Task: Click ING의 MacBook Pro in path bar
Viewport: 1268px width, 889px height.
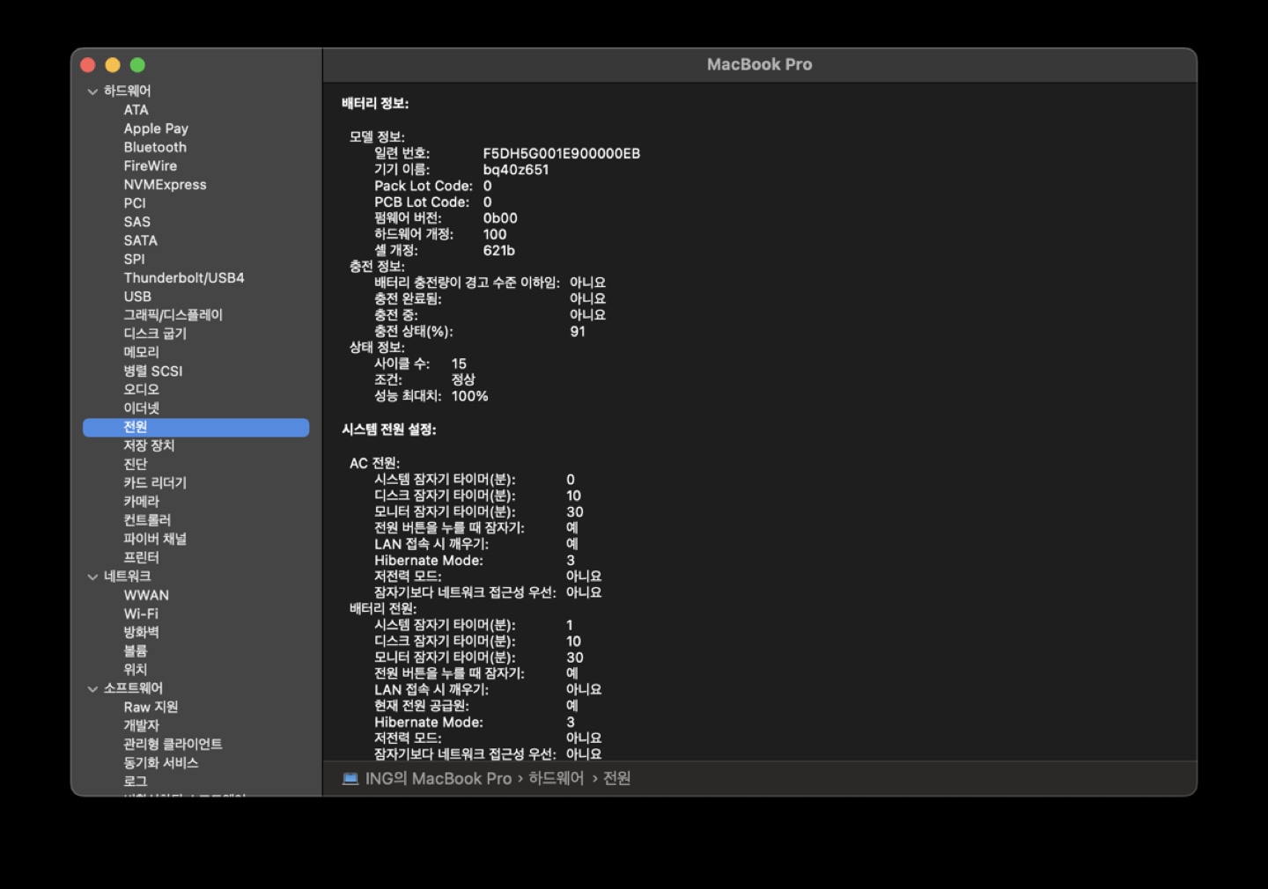Action: click(438, 778)
